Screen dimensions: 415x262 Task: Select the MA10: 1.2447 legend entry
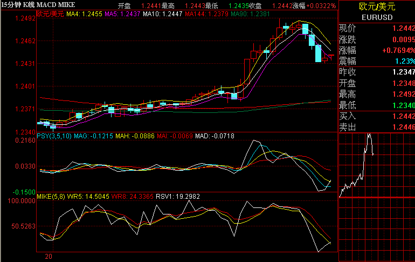(163, 14)
